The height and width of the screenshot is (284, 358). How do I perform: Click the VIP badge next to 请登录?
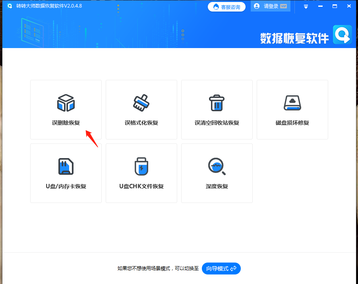[283, 6]
